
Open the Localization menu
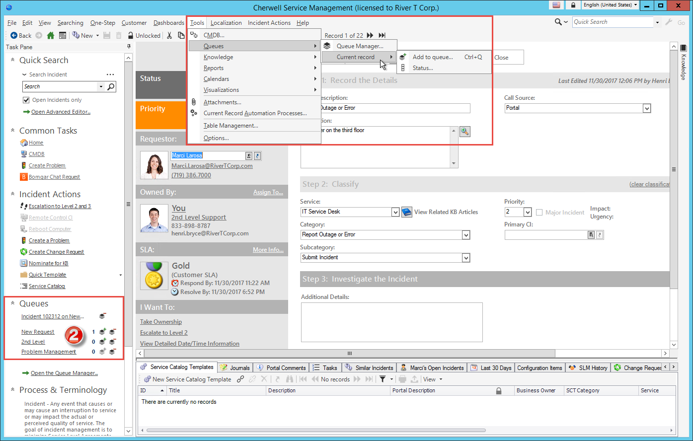(226, 22)
